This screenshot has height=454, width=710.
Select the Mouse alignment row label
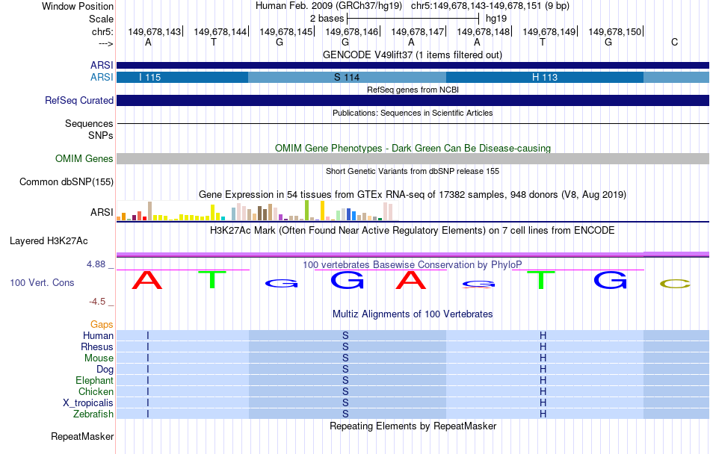pos(99,358)
